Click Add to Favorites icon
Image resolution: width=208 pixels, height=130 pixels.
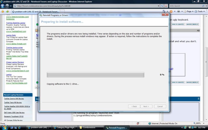click(8, 11)
